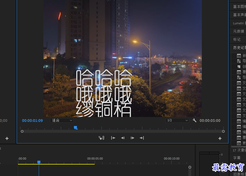Image resolution: width=246 pixels, height=176 pixels.
Task: Open the 适合 zoom level dropdown
Action: coord(62,120)
